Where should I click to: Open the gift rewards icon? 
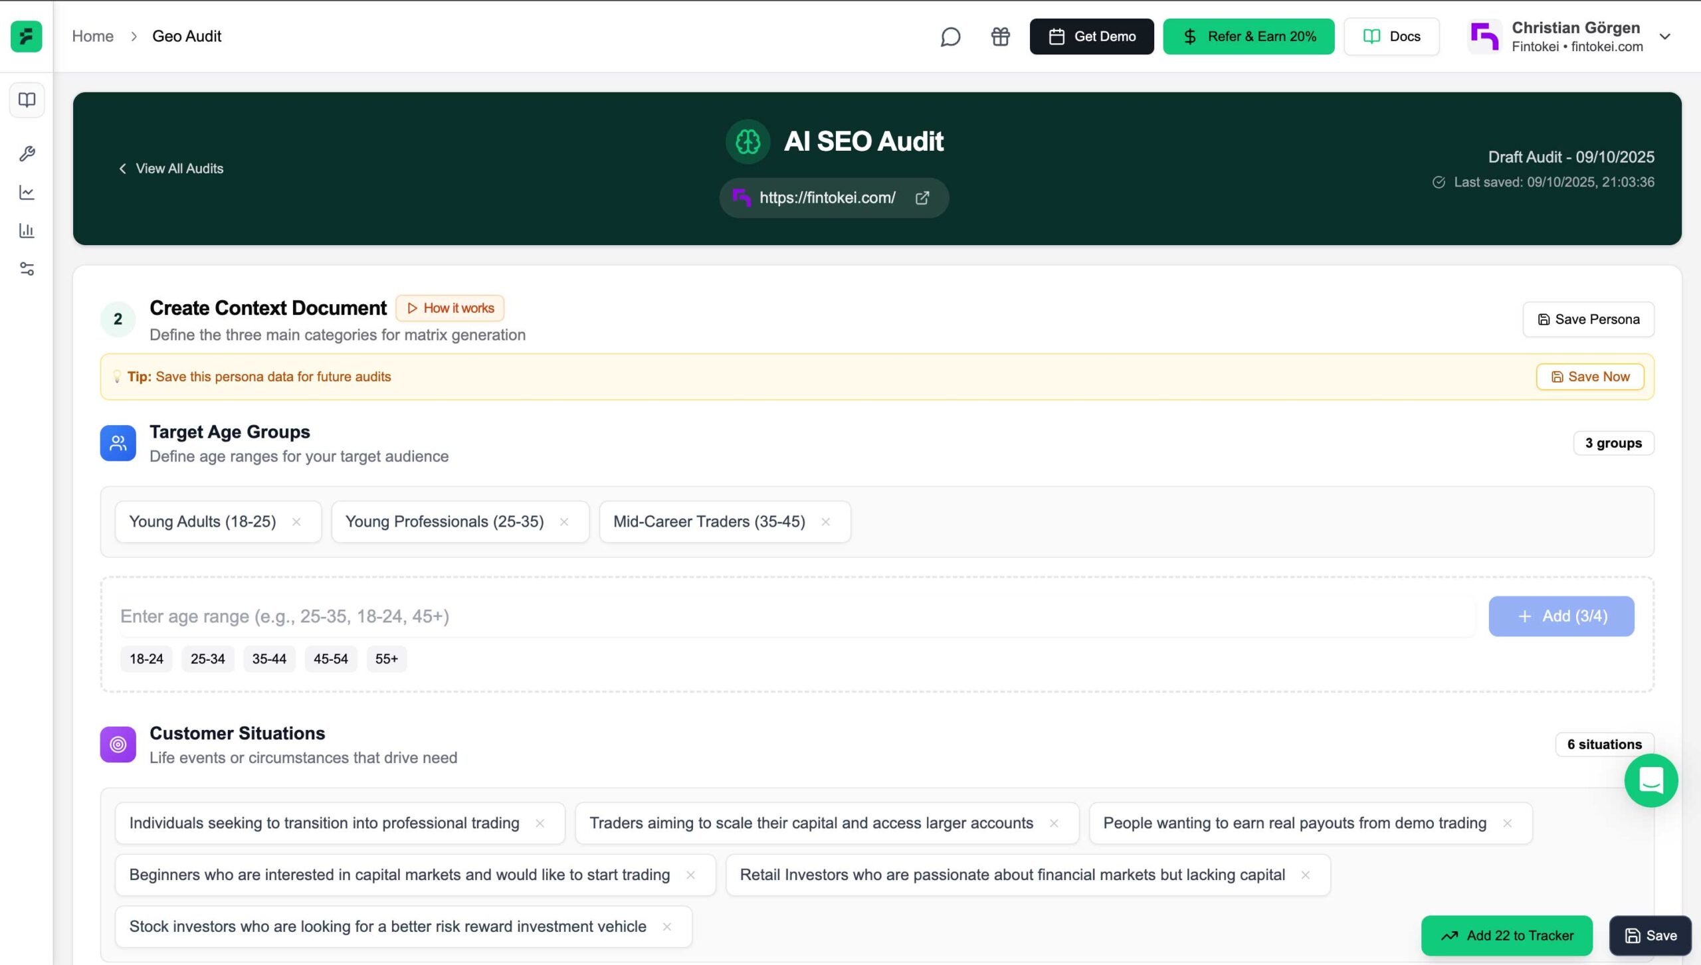tap(1000, 37)
